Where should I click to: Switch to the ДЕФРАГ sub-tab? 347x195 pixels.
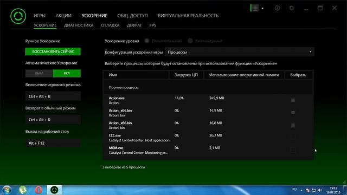(x=134, y=25)
